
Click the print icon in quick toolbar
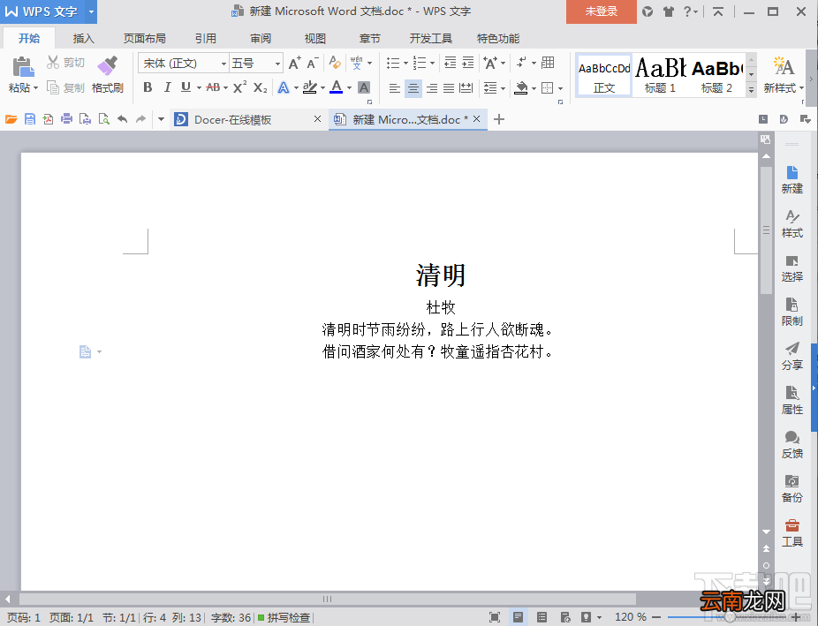point(66,119)
